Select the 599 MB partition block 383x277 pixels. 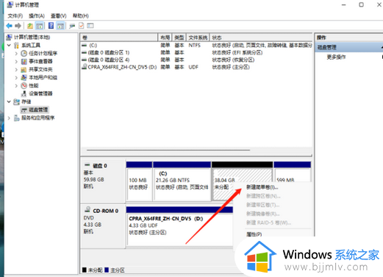pos(293,172)
